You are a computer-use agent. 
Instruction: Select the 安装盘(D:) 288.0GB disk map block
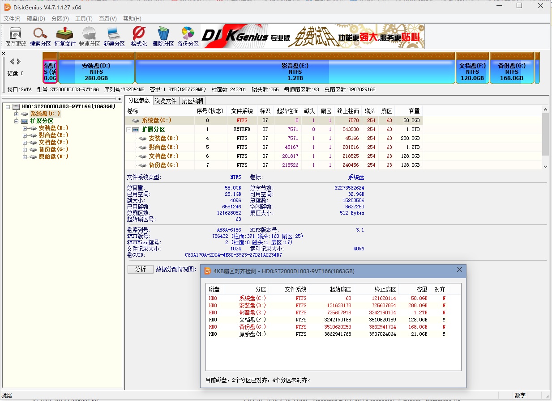click(x=96, y=68)
